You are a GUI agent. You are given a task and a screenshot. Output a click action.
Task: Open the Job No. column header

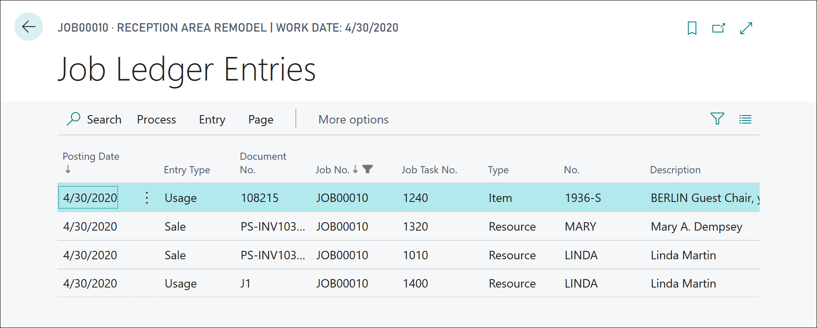(x=333, y=170)
